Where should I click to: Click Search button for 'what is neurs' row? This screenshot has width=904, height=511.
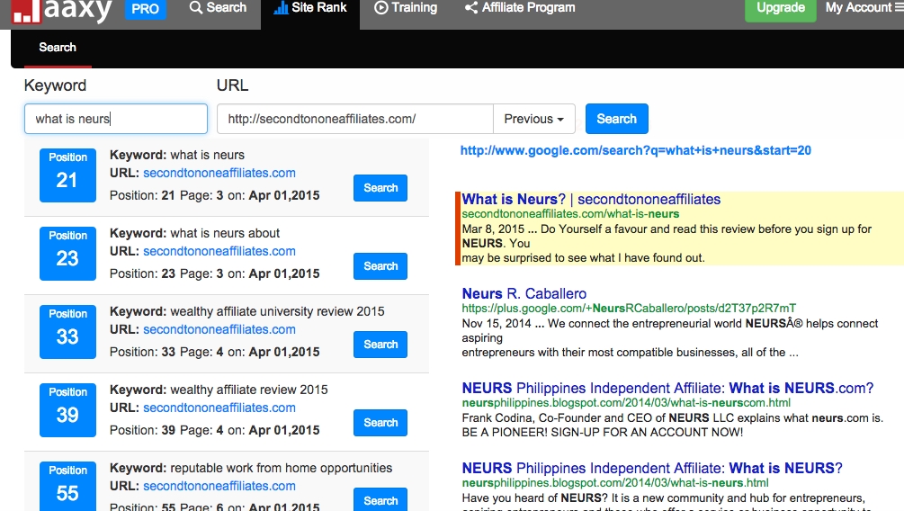[x=380, y=188]
